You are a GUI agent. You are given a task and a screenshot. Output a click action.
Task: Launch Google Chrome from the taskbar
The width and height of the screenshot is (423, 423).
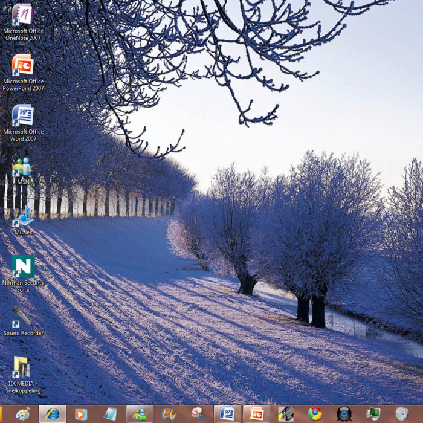315,414
